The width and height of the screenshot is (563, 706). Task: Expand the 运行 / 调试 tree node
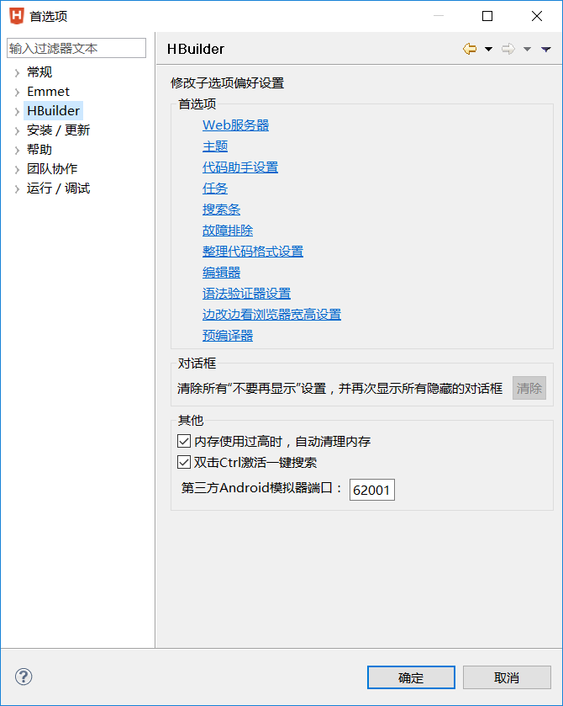coord(17,188)
